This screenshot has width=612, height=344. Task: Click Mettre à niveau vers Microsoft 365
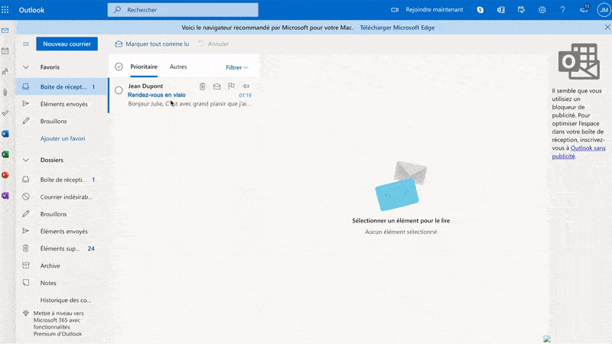click(x=59, y=323)
